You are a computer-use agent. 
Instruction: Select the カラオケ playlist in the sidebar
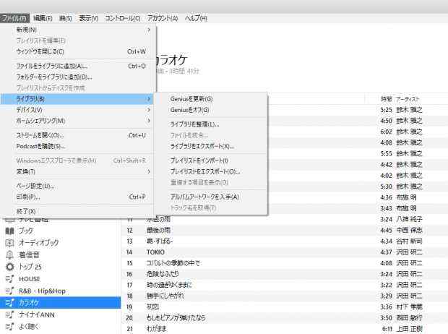(x=29, y=304)
